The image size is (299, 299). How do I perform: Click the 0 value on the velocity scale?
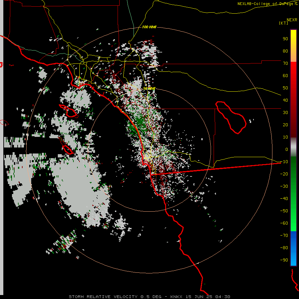point(287,149)
